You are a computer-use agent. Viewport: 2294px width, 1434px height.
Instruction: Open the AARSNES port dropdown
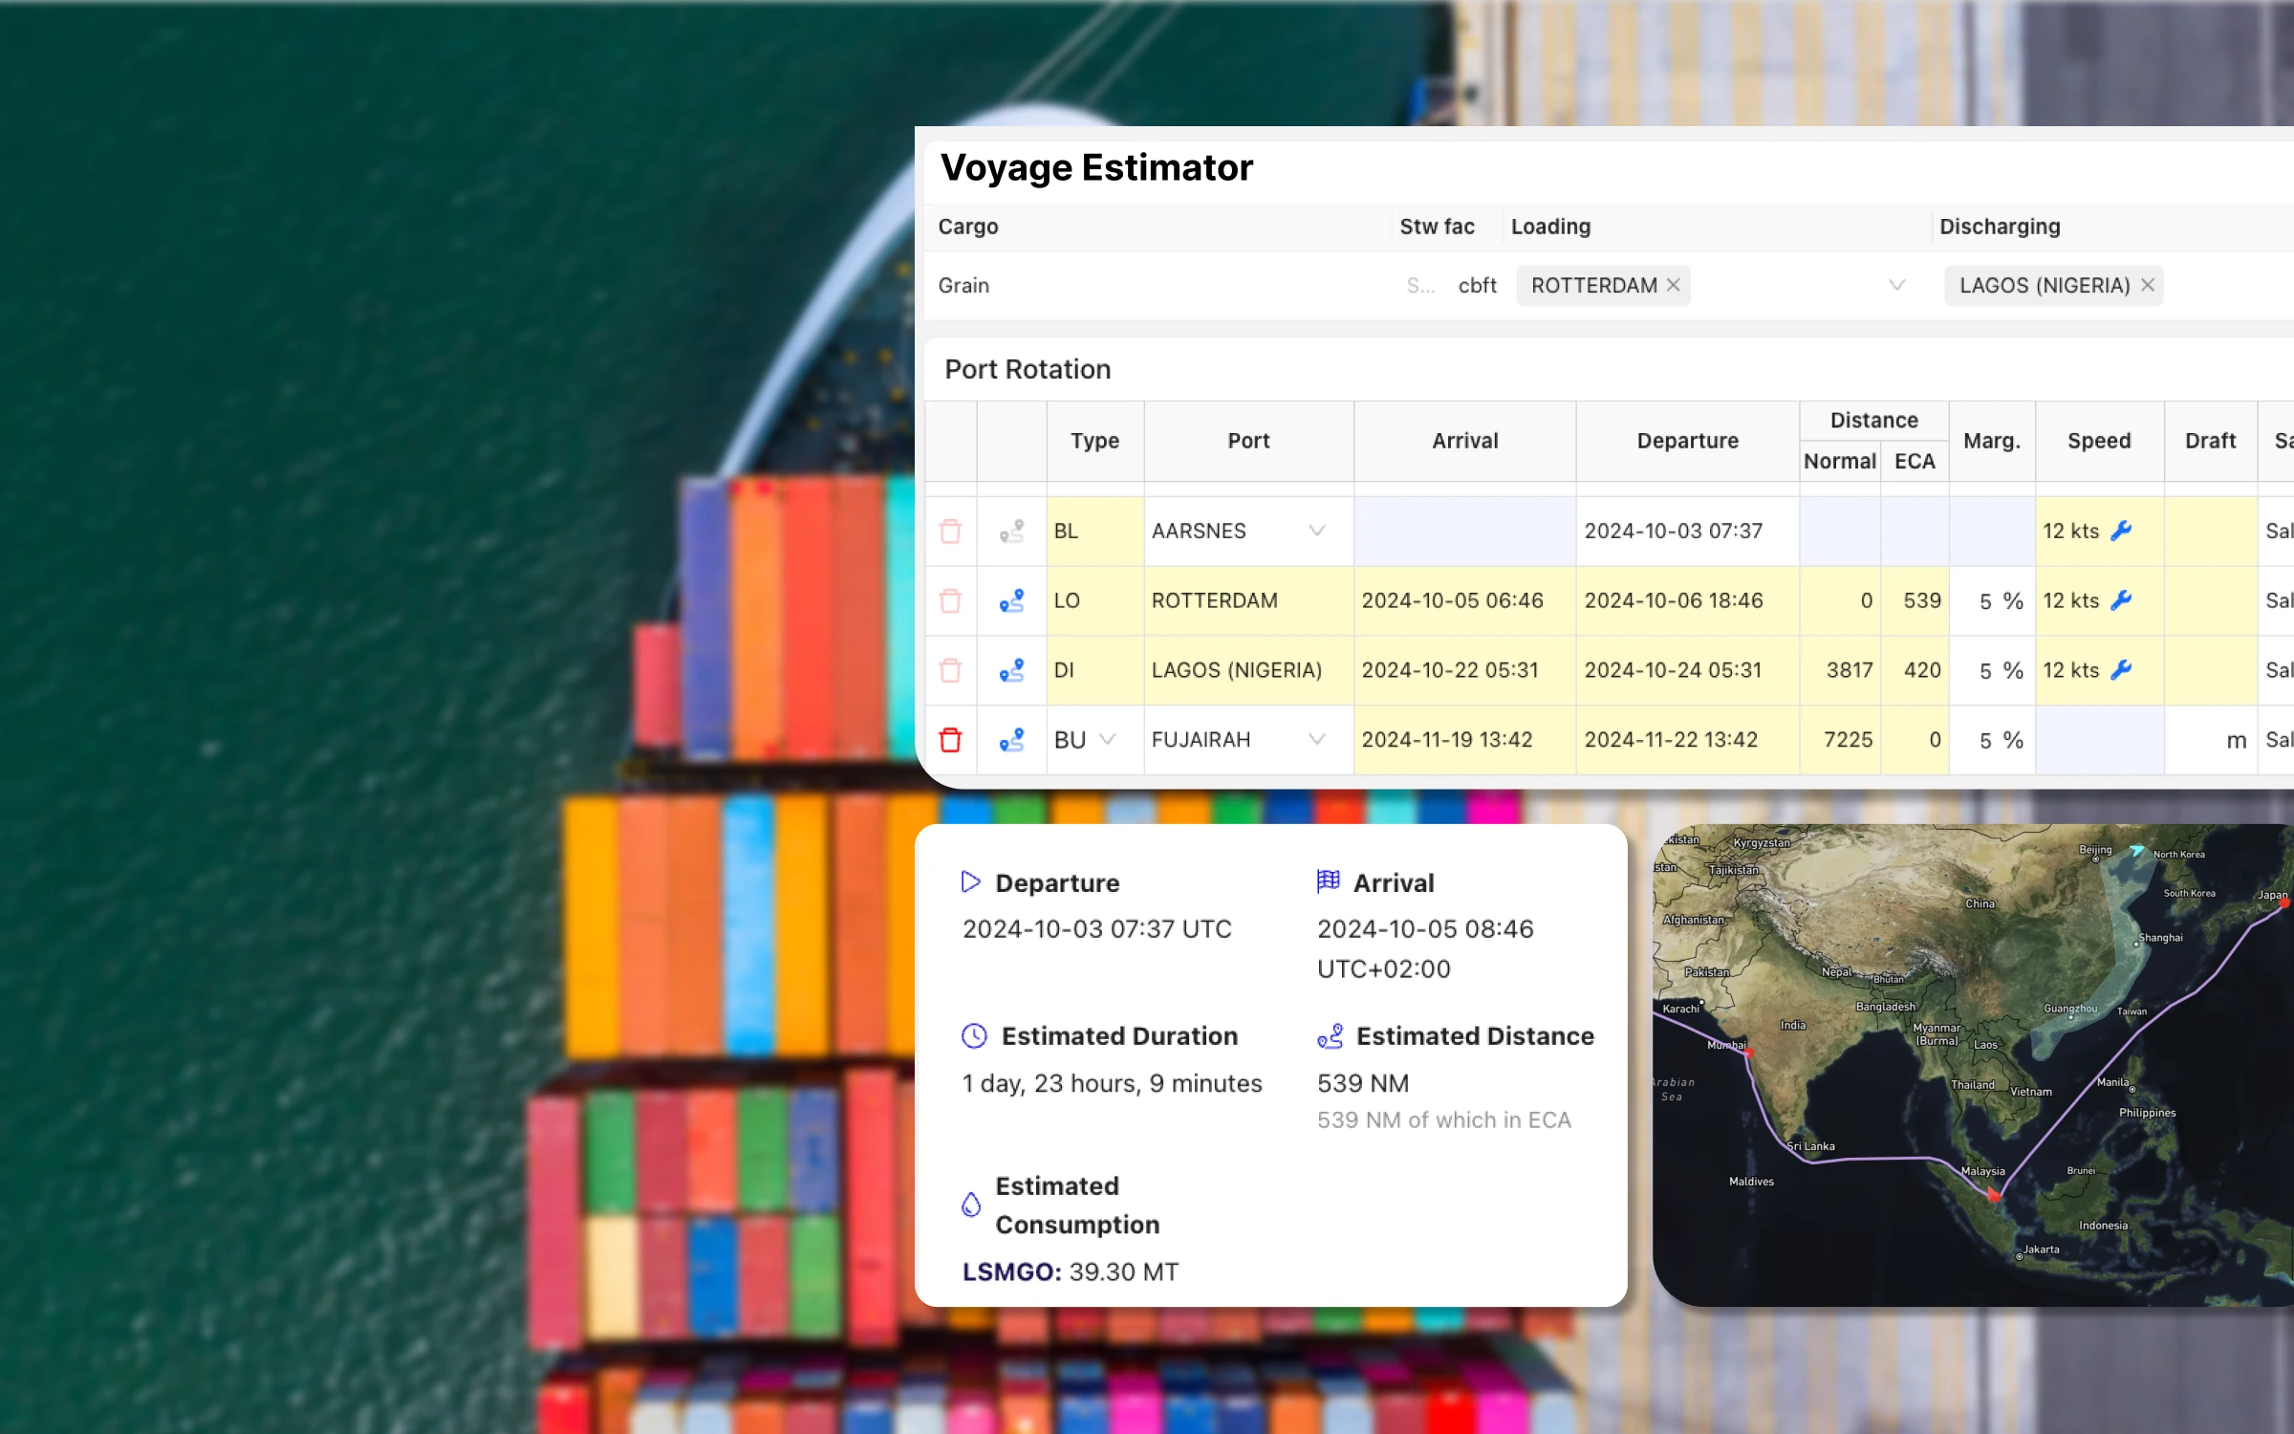point(1317,531)
